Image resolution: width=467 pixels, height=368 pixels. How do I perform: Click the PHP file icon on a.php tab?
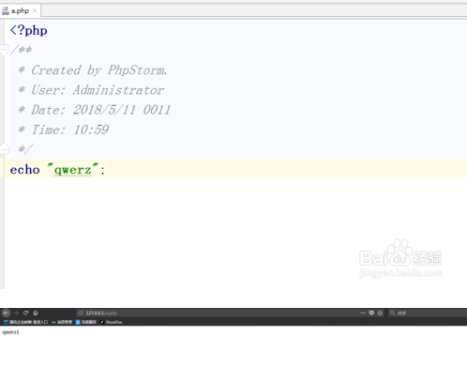pyautogui.click(x=6, y=11)
